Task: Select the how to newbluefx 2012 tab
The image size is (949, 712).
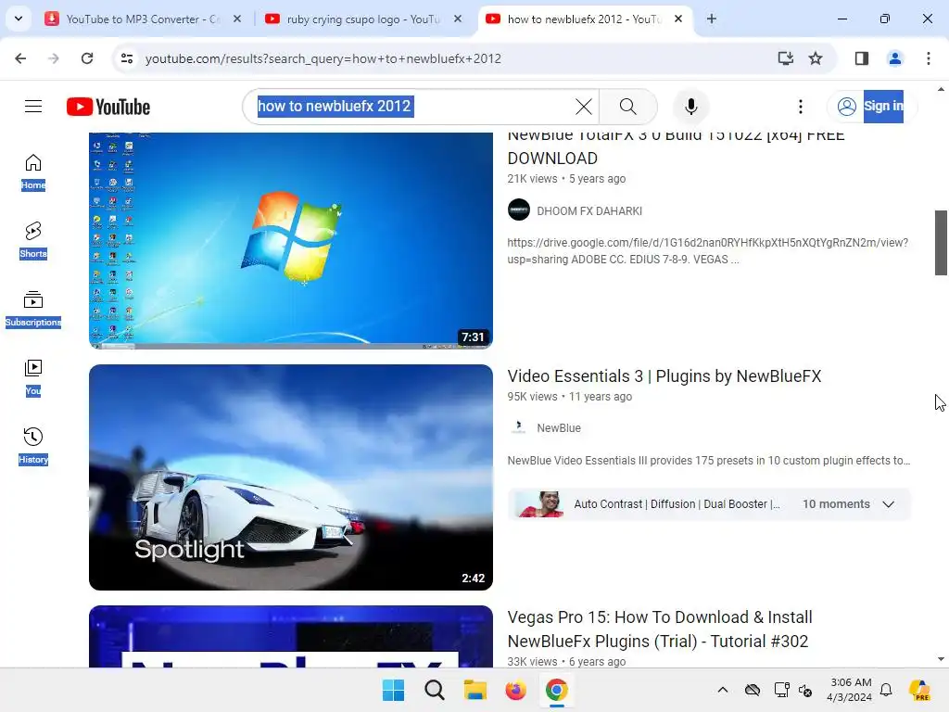Action: coord(584,19)
